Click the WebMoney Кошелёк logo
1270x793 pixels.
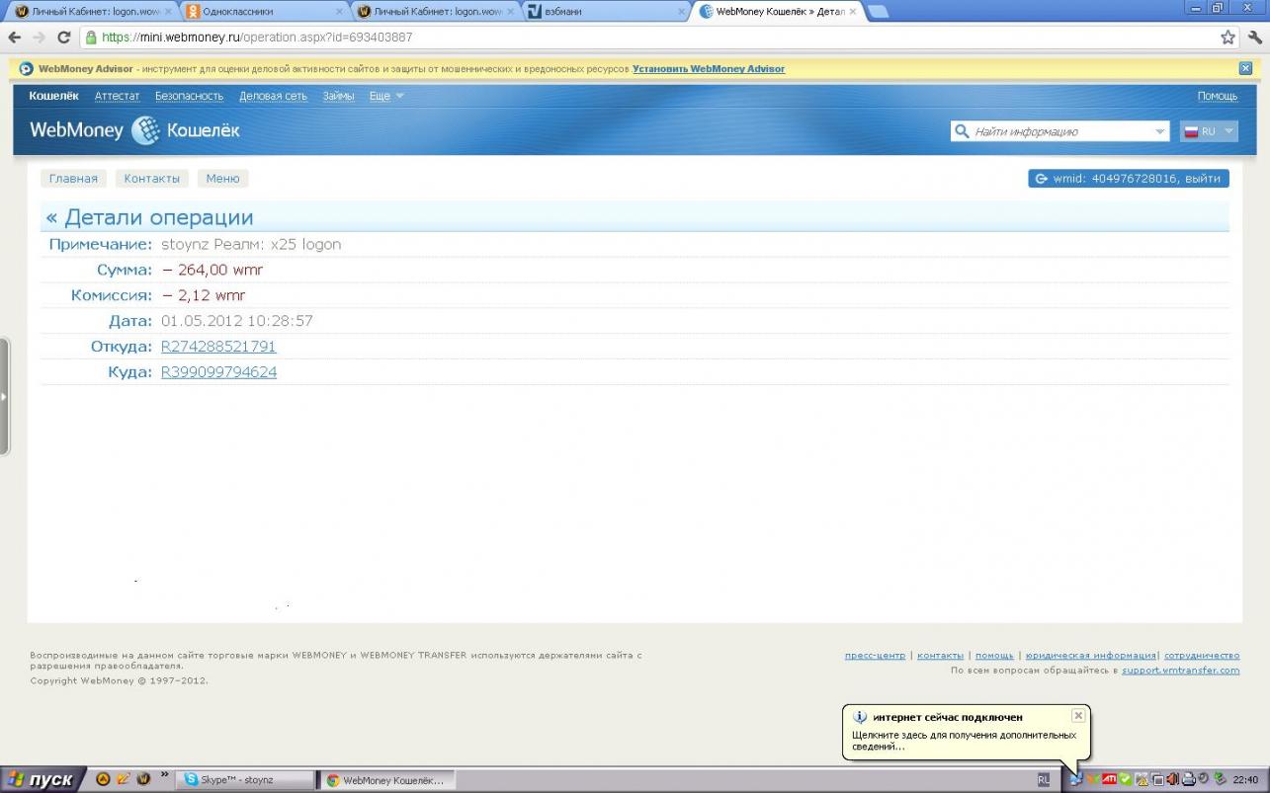[134, 130]
